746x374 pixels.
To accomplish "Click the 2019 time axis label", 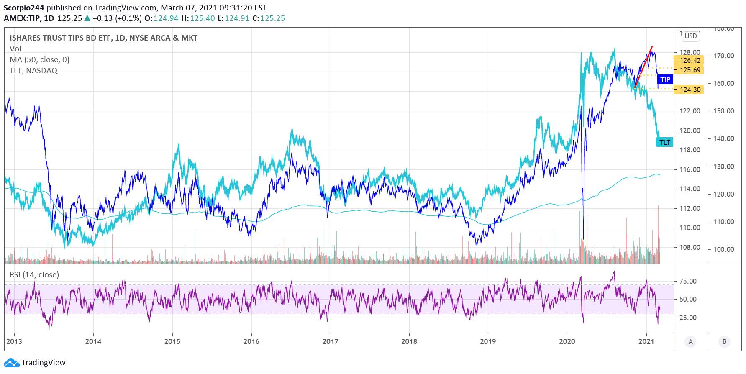I will (488, 341).
